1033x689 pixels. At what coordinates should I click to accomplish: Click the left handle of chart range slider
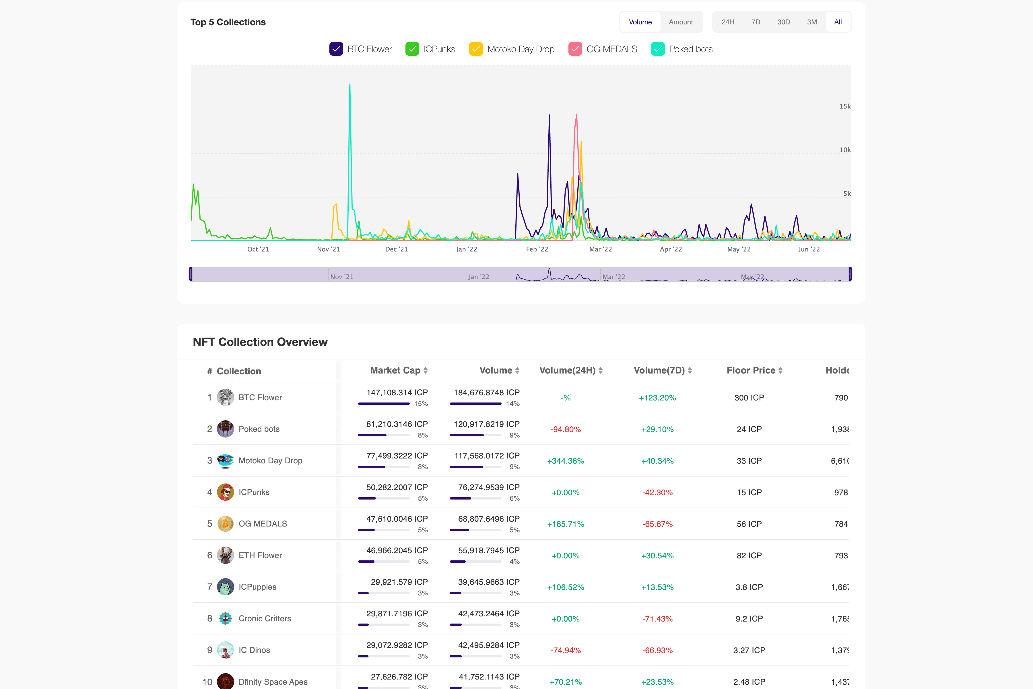[191, 274]
